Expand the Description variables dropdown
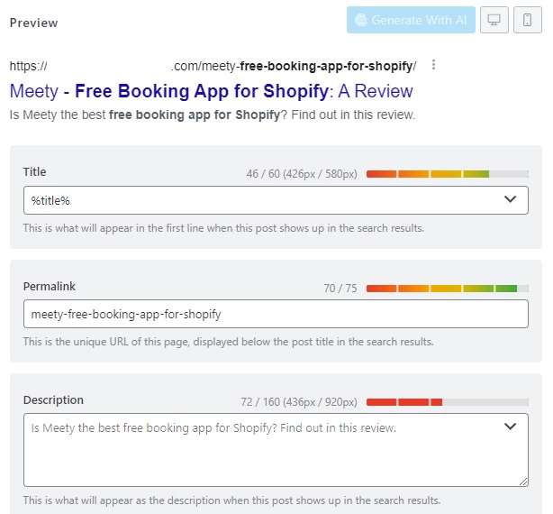Viewport: 553px width, 514px height. [x=510, y=427]
